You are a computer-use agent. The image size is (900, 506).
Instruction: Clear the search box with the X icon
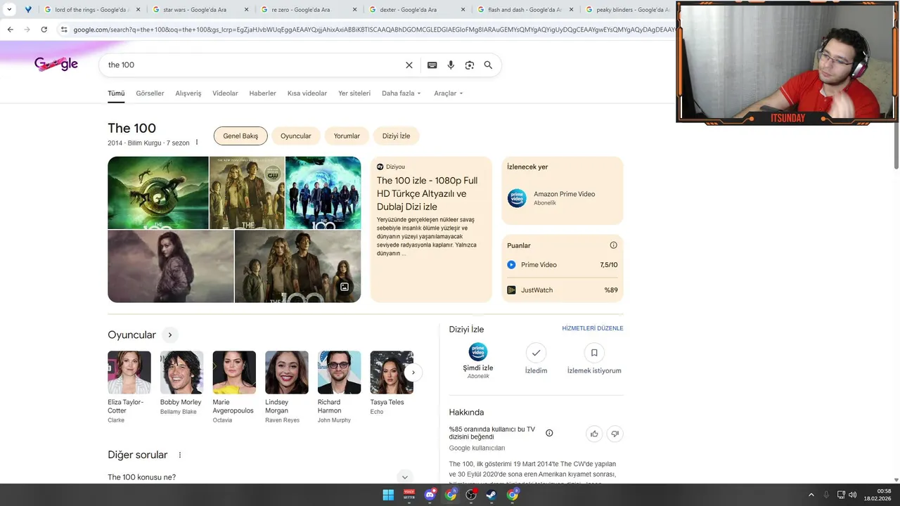click(409, 65)
